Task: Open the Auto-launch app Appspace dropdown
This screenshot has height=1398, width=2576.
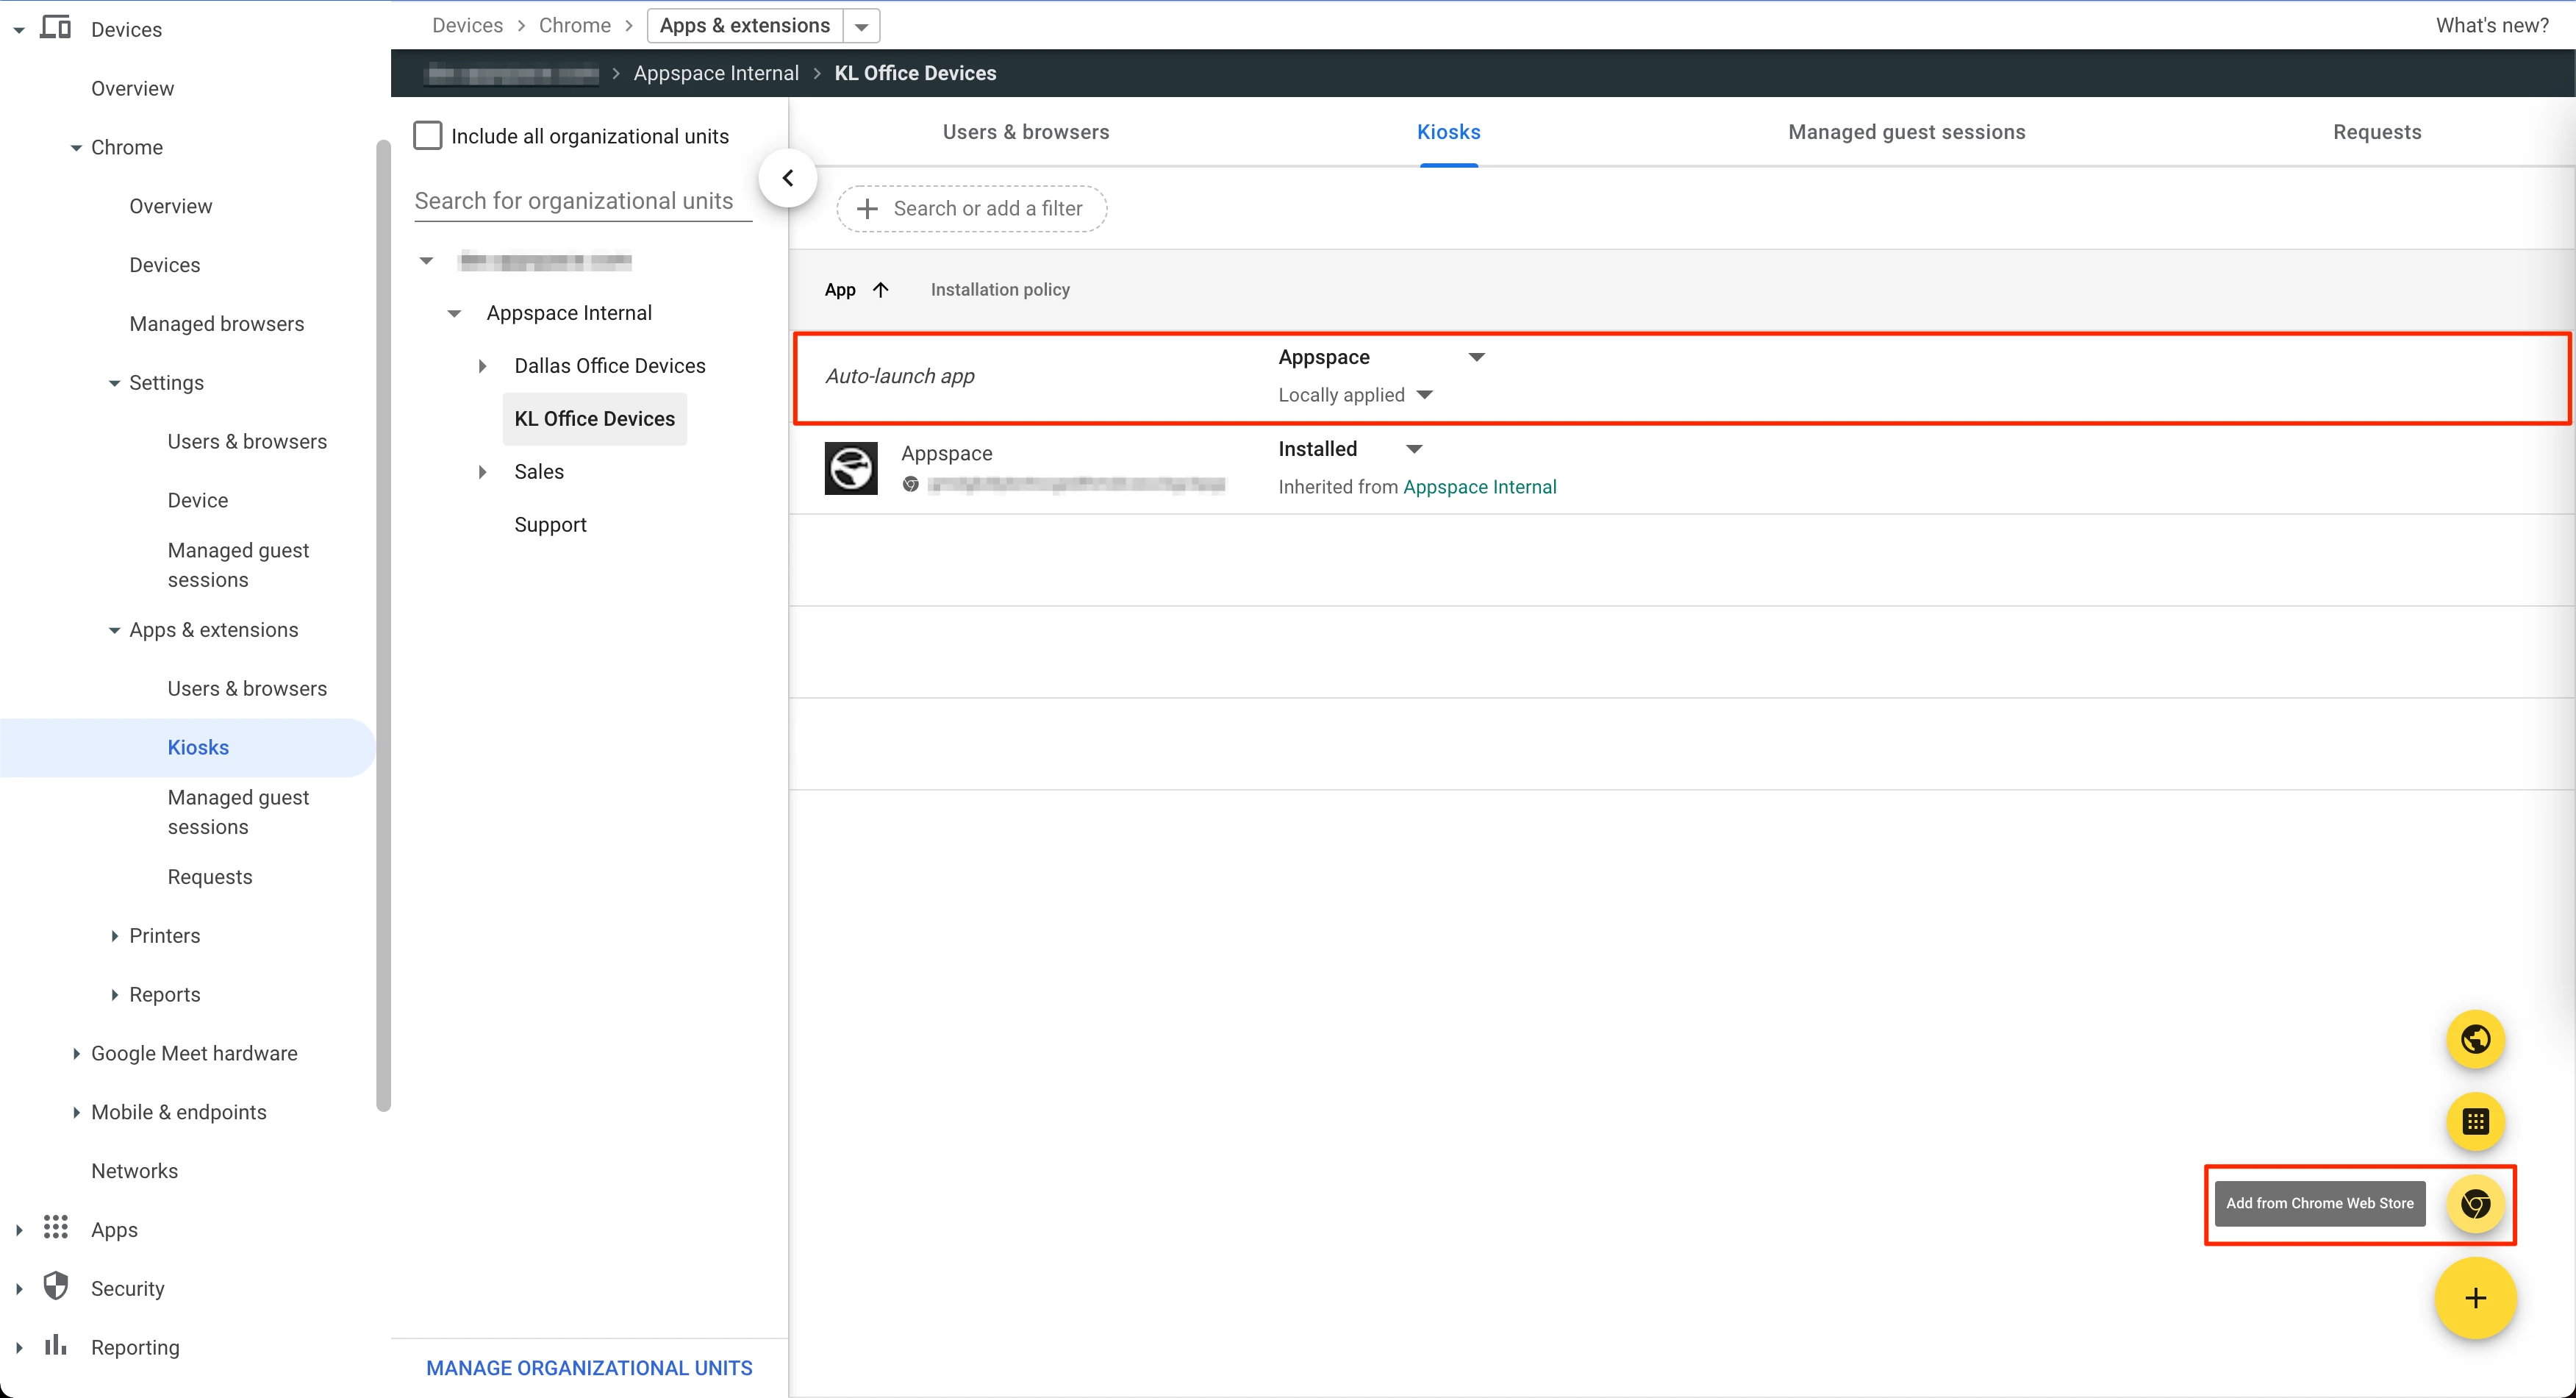Action: [1476, 357]
